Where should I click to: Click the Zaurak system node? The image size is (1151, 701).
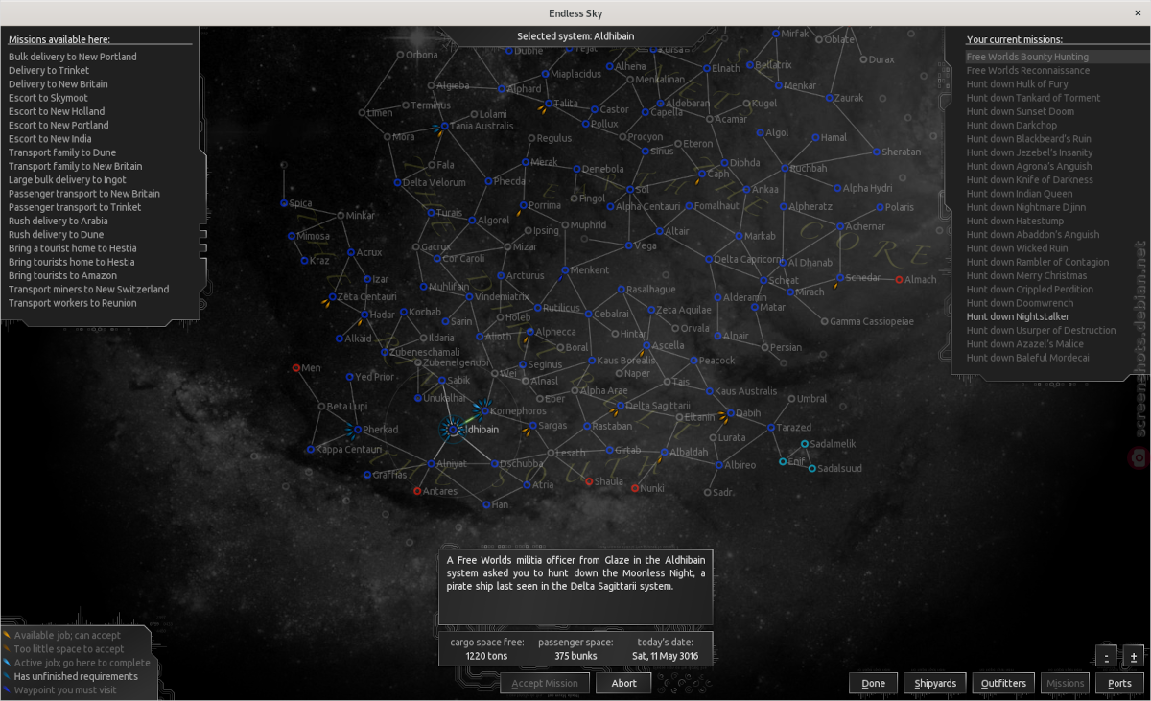[x=829, y=98]
